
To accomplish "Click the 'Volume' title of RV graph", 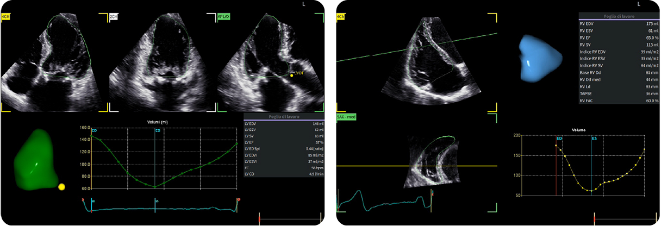I will click(578, 130).
